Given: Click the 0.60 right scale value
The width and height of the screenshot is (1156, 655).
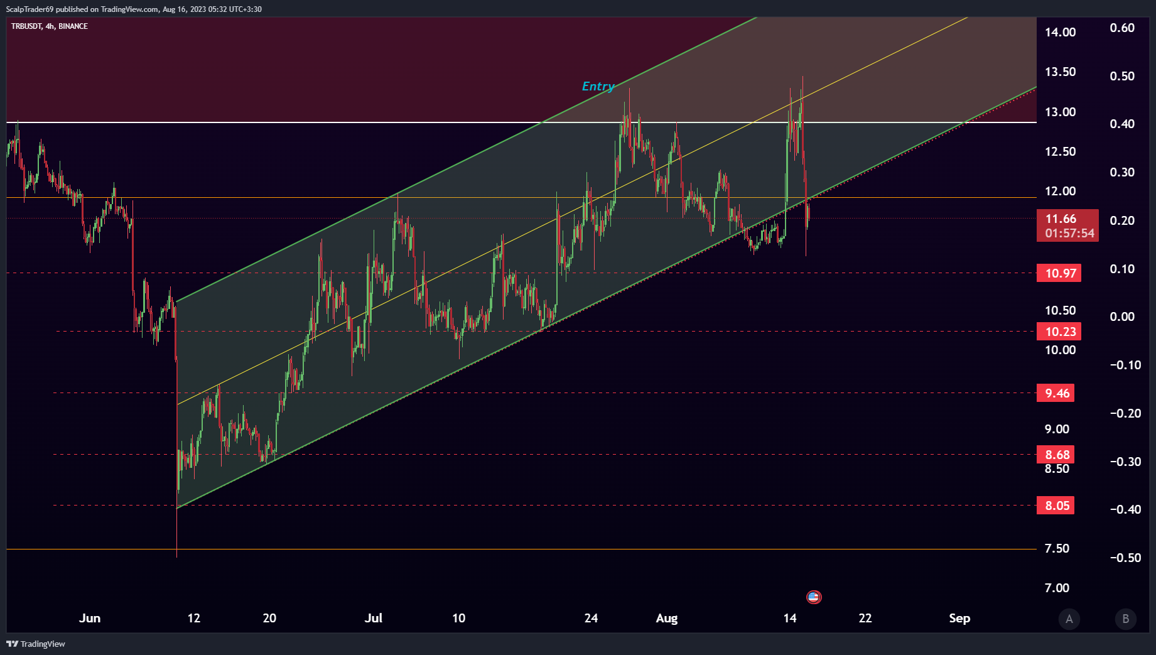Looking at the screenshot, I should point(1122,28).
